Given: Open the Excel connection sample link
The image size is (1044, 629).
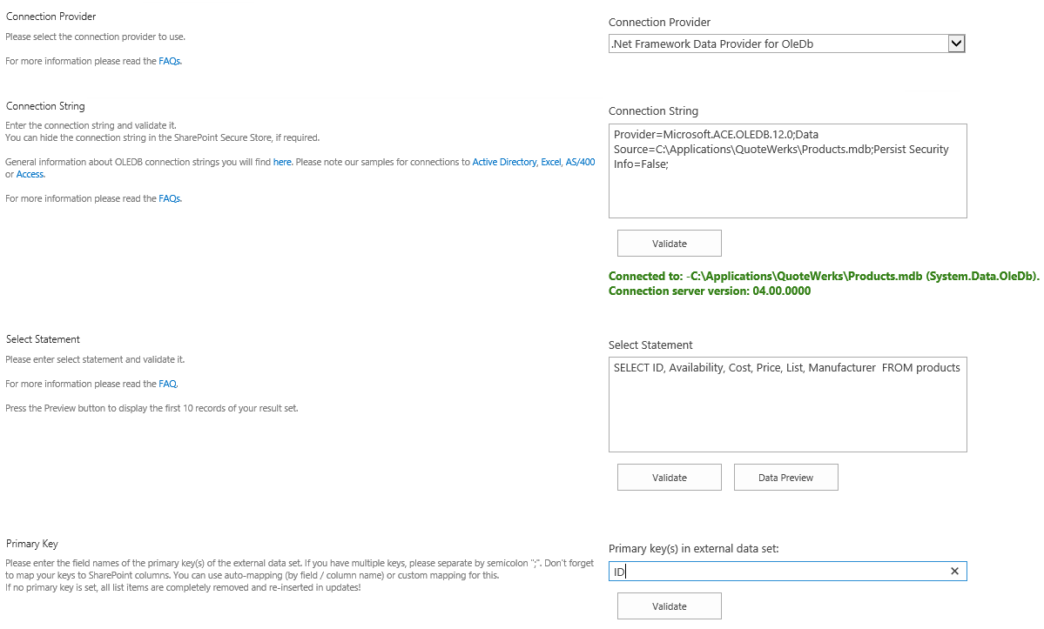Looking at the screenshot, I should pyautogui.click(x=550, y=163).
